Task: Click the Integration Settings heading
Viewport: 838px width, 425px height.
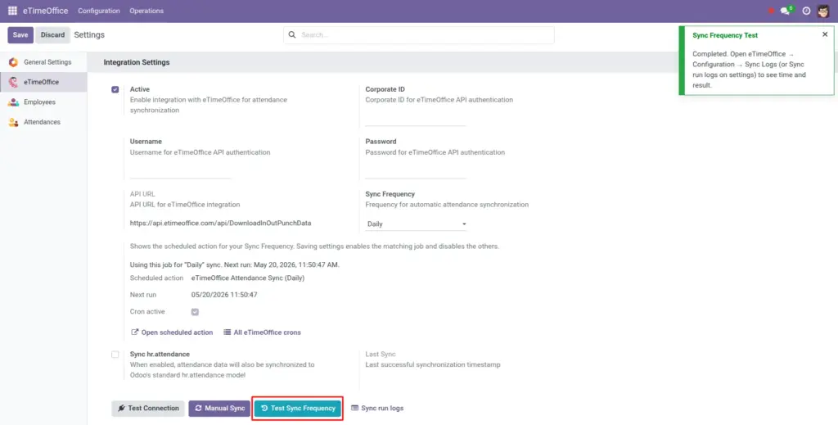Action: (137, 62)
